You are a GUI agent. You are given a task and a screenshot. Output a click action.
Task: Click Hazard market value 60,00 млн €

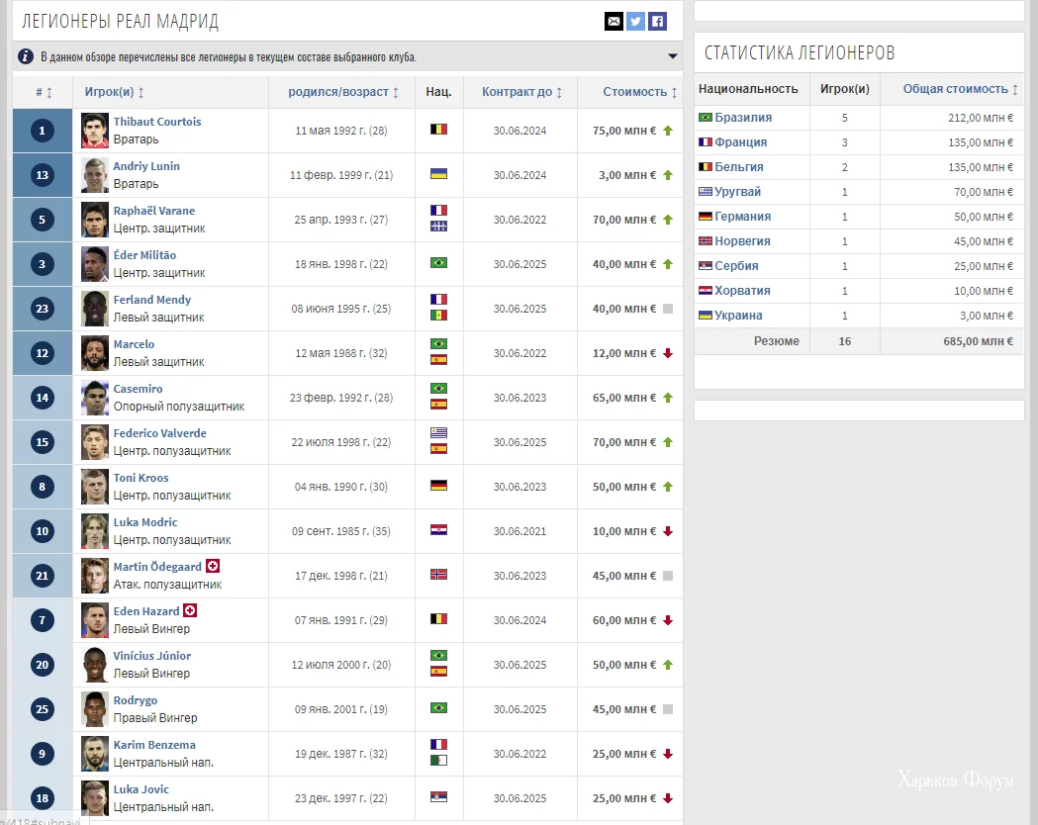pyautogui.click(x=624, y=620)
